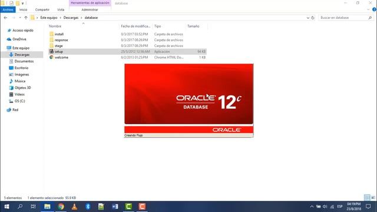This screenshot has width=377, height=212.
Task: Click the Herramientas de aplicación tab header
Action: pos(90,3)
